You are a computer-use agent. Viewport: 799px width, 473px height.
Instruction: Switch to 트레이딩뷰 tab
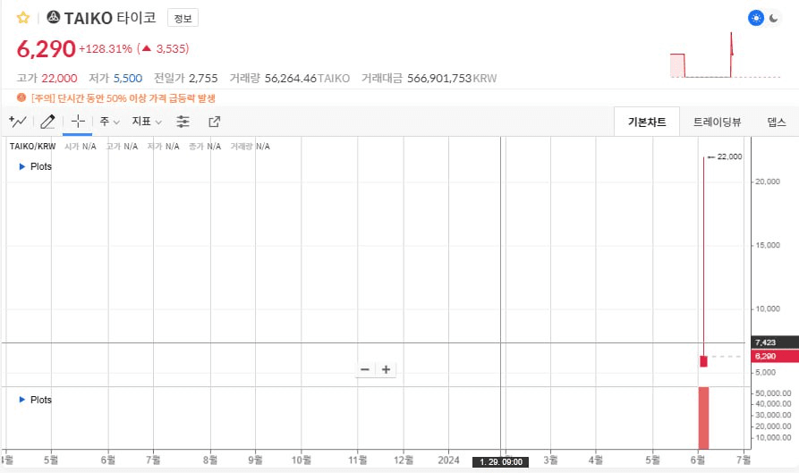point(717,122)
